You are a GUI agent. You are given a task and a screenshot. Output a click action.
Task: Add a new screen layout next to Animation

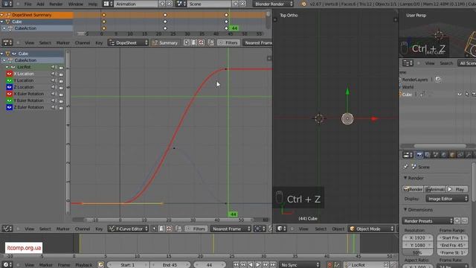[162, 4]
